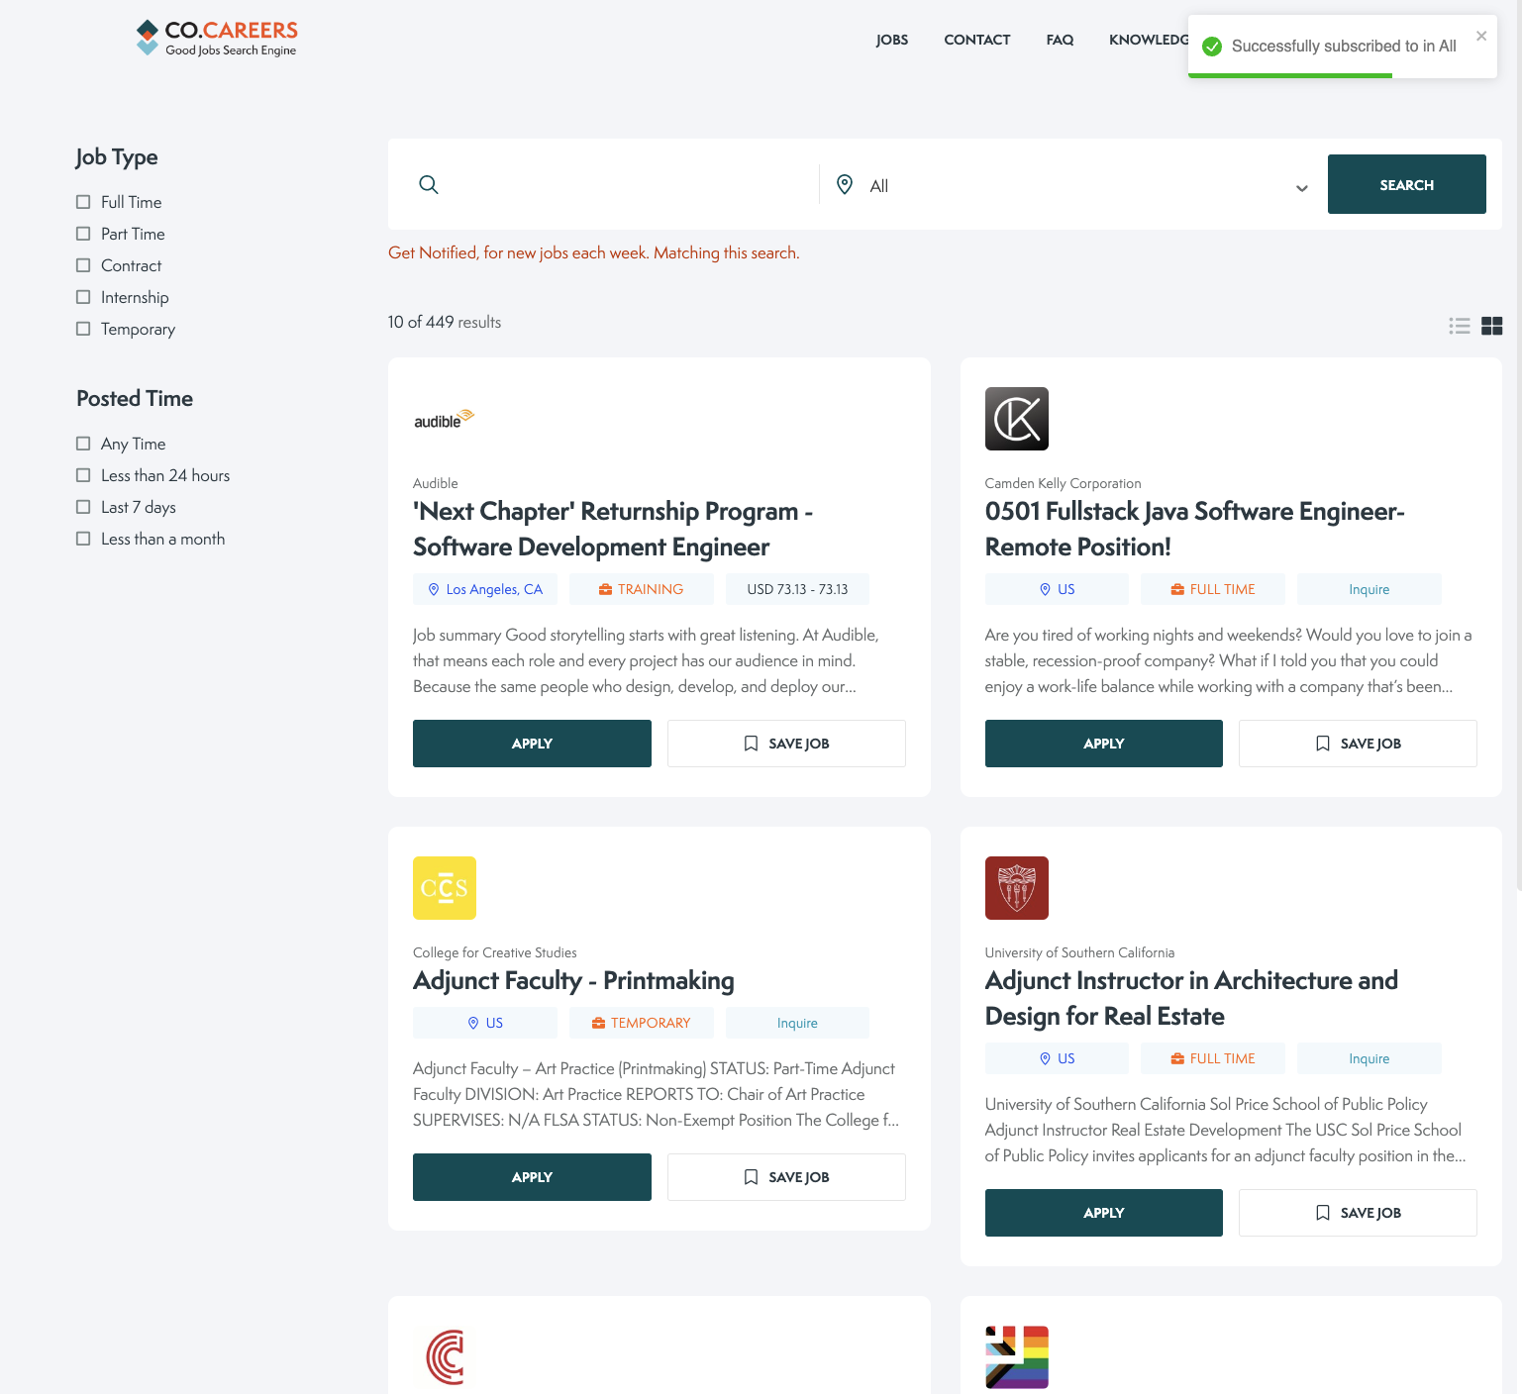
Task: Save the Adjunct Instructor in Architecture job
Action: [x=1358, y=1213]
